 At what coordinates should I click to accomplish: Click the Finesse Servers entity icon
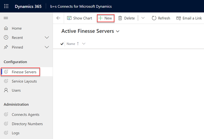point(6,72)
